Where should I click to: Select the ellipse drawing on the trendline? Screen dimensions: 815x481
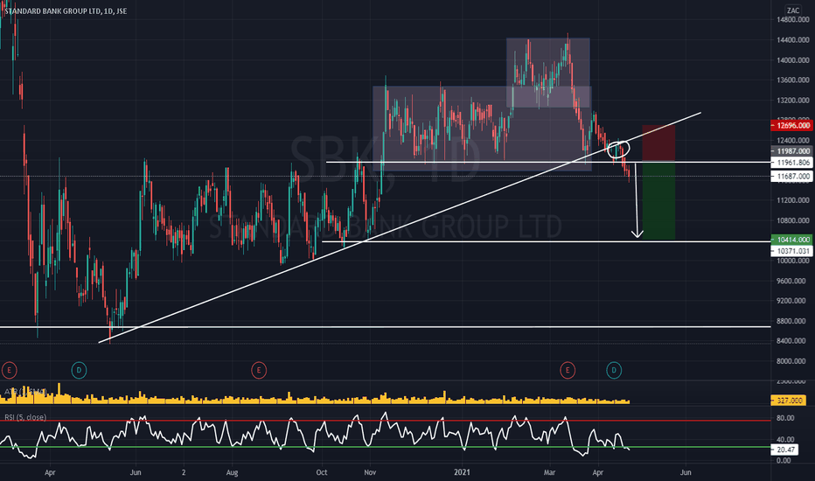pos(618,150)
